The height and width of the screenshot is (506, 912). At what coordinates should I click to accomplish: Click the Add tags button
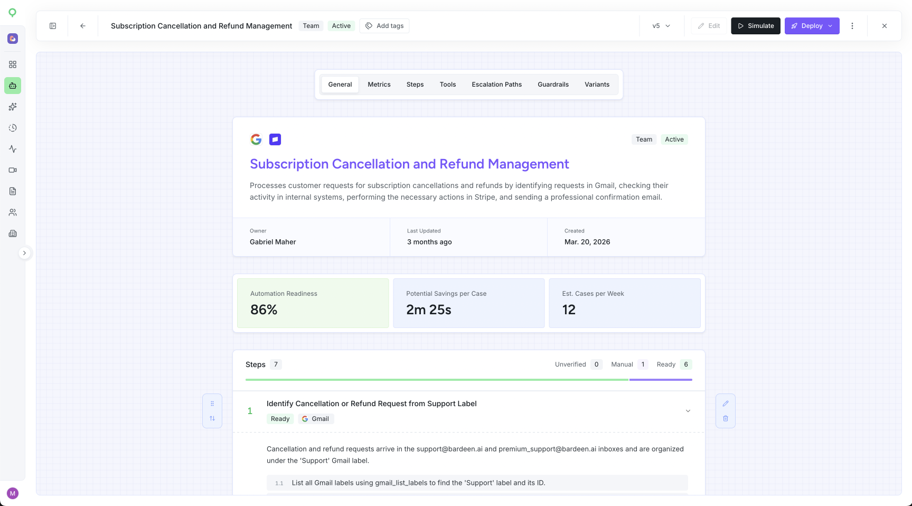(384, 26)
